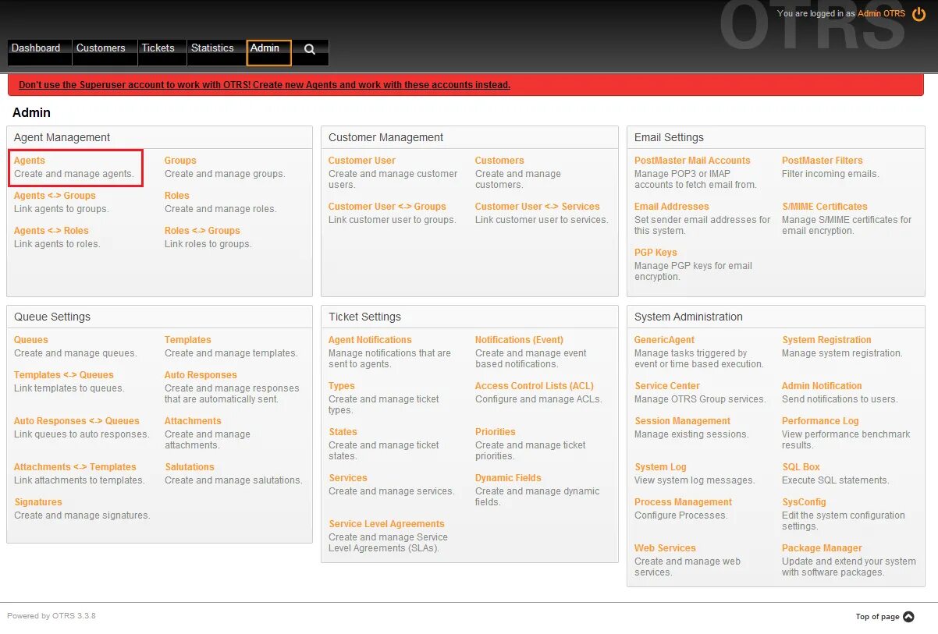Open PGP Keys settings
The image size is (938, 634).
656,253
